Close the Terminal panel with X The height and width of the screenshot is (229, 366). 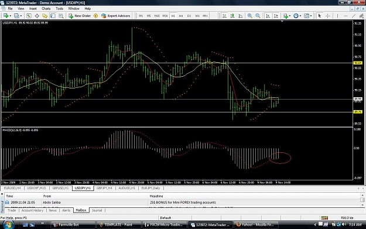(x=2, y=194)
